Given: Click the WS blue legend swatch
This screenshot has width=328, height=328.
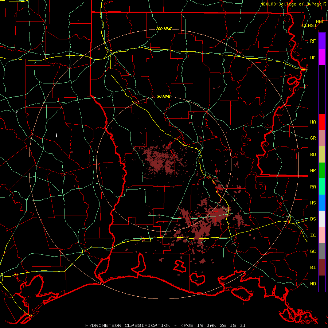Looking at the screenshot, I should tap(322, 203).
